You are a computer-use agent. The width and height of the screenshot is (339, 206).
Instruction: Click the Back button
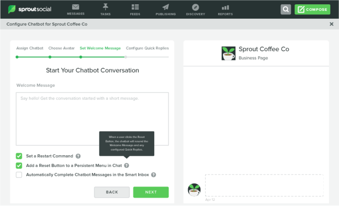click(x=112, y=192)
